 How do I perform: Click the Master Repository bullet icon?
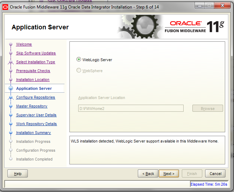pyautogui.click(x=11, y=106)
